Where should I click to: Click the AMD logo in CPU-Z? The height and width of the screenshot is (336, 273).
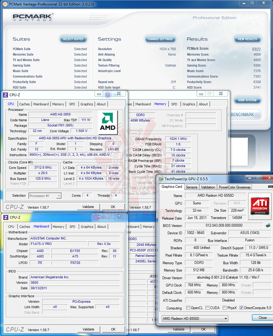coord(107,122)
